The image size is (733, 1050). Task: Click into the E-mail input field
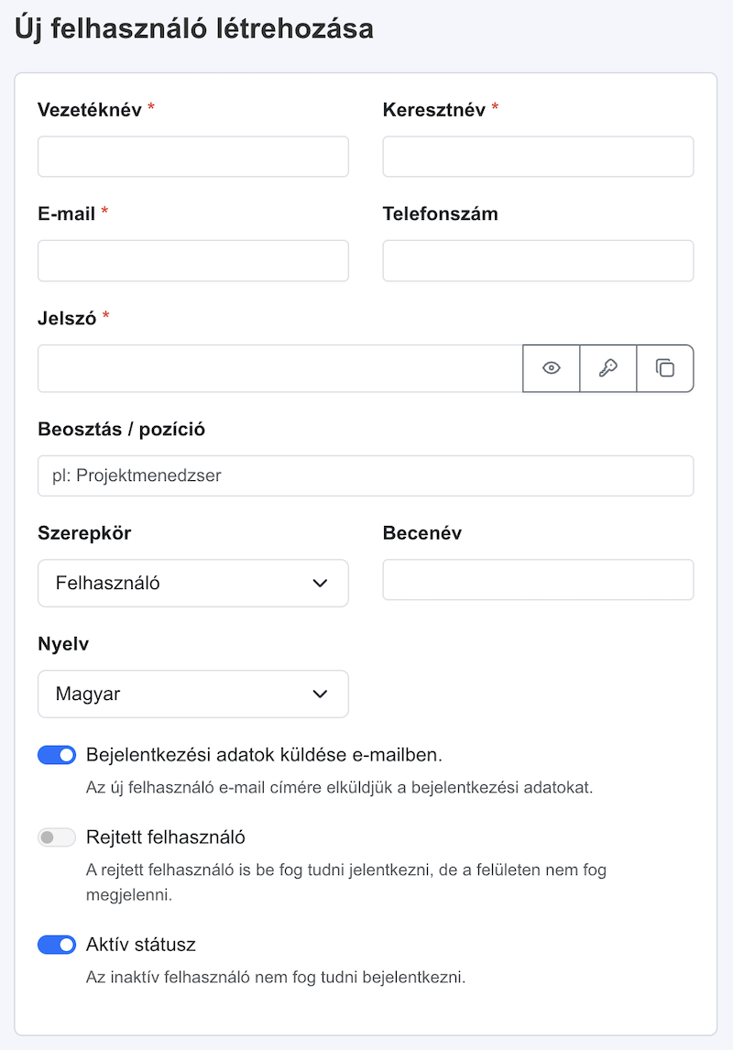click(192, 260)
